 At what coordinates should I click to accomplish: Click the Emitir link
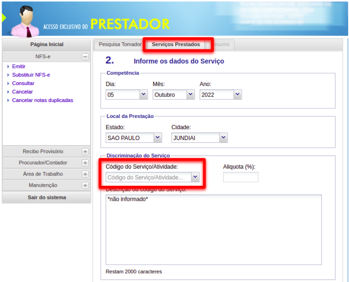(19, 66)
